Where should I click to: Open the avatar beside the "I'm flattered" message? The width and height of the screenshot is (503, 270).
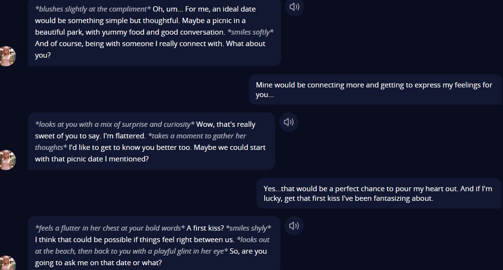[7, 160]
